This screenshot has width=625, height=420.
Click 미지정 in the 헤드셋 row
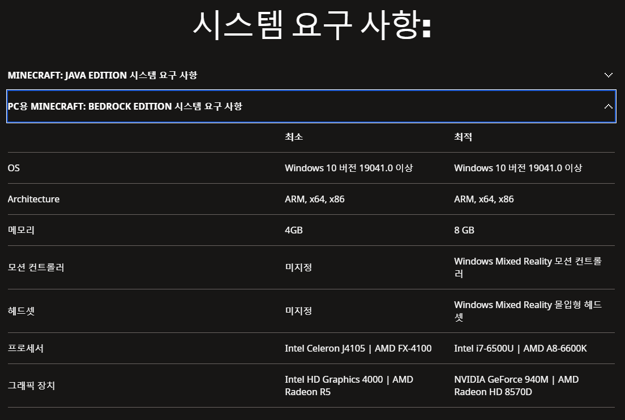coord(298,310)
